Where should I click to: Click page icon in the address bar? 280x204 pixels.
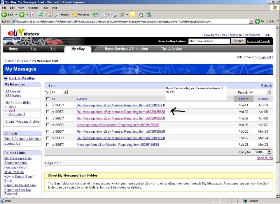click(15, 21)
